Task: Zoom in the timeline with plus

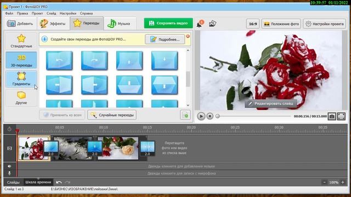Action: (x=343, y=182)
